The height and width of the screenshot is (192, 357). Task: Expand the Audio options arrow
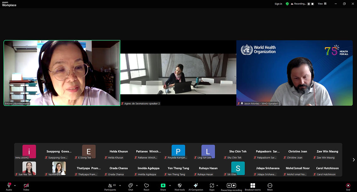(15, 185)
